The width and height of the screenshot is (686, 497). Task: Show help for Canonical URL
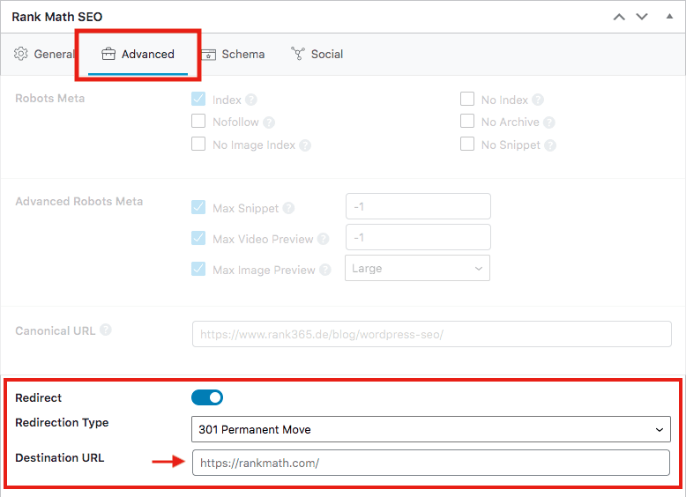pos(106,330)
